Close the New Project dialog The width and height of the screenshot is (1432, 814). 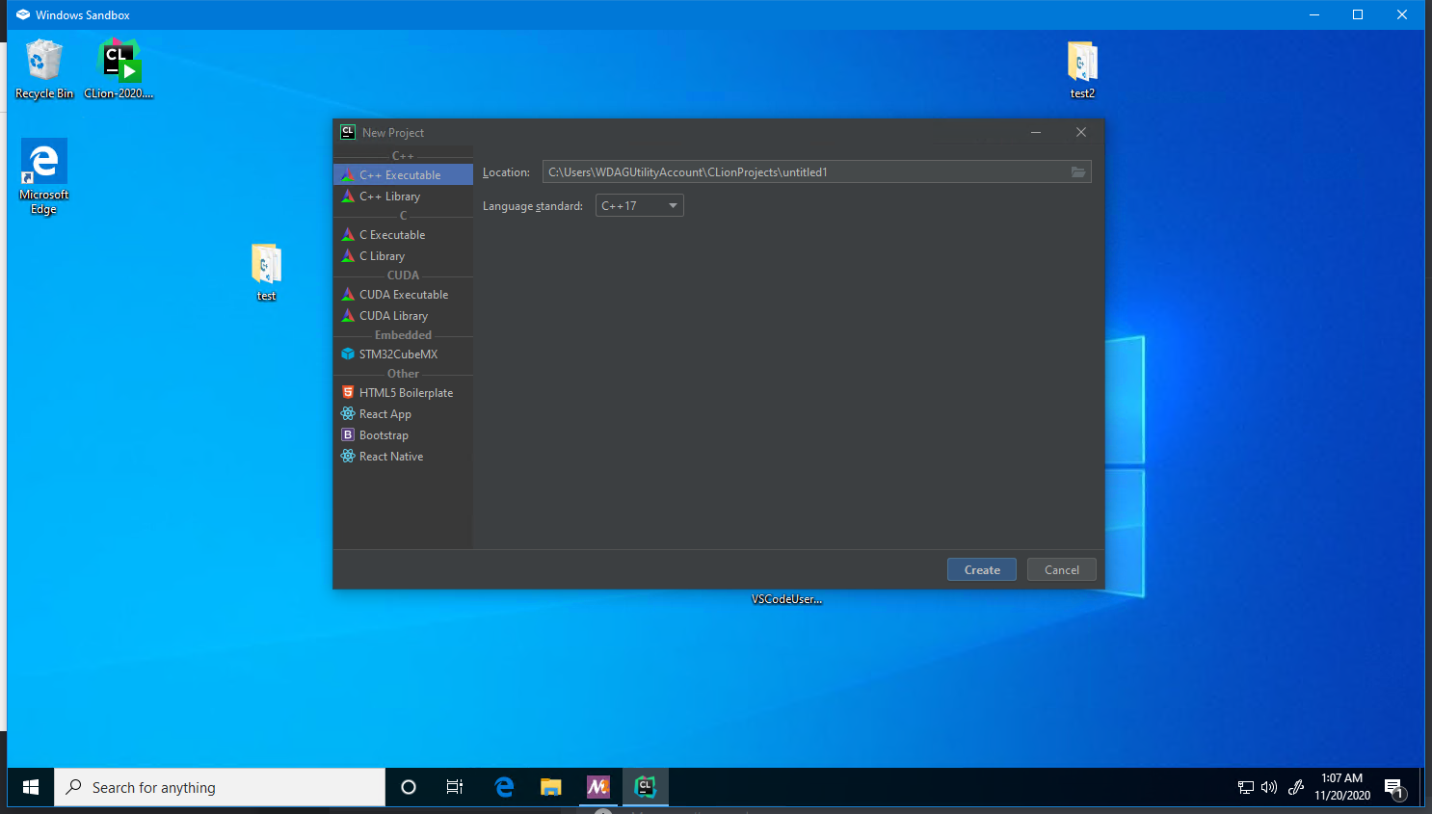[1081, 133]
